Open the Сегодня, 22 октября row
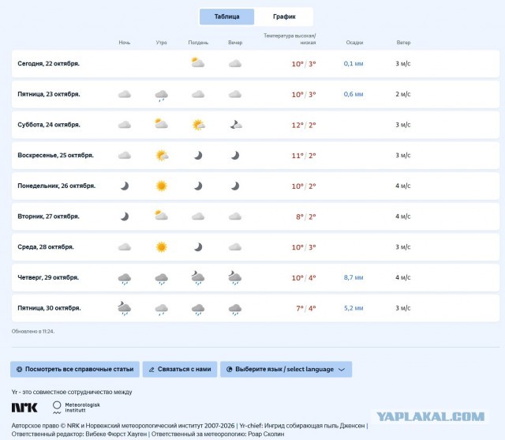Image resolution: width=505 pixels, height=440 pixels. pyautogui.click(x=256, y=63)
